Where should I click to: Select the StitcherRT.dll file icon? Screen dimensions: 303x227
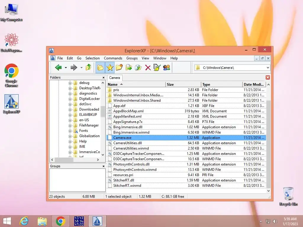110,180
